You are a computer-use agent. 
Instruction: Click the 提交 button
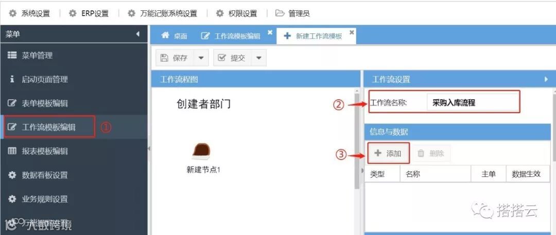pos(232,58)
